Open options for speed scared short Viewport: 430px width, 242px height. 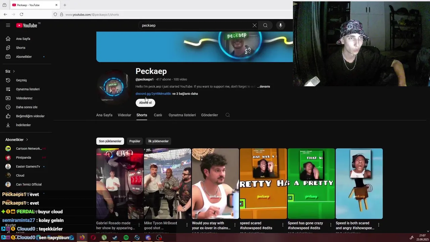point(283,225)
